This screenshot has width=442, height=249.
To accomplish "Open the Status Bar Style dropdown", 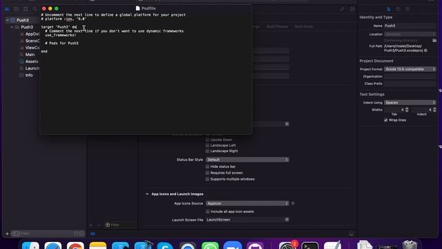I will tap(247, 160).
